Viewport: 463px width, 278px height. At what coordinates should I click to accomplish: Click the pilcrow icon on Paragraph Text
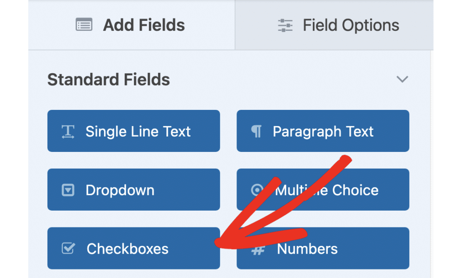click(x=258, y=131)
